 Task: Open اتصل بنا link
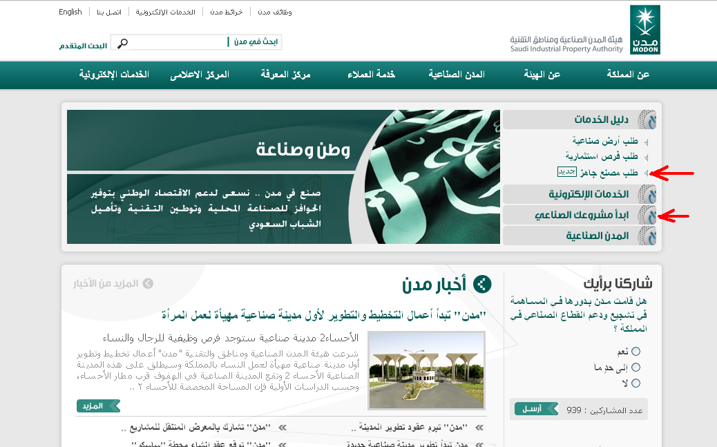pos(109,12)
